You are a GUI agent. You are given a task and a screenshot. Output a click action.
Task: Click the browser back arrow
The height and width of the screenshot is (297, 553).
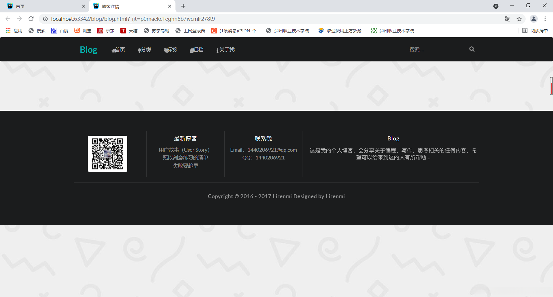(8, 19)
